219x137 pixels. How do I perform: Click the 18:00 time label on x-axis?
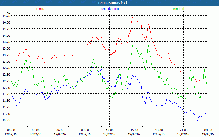click(x=159, y=130)
